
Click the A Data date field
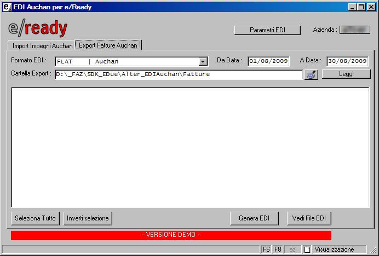click(x=347, y=61)
